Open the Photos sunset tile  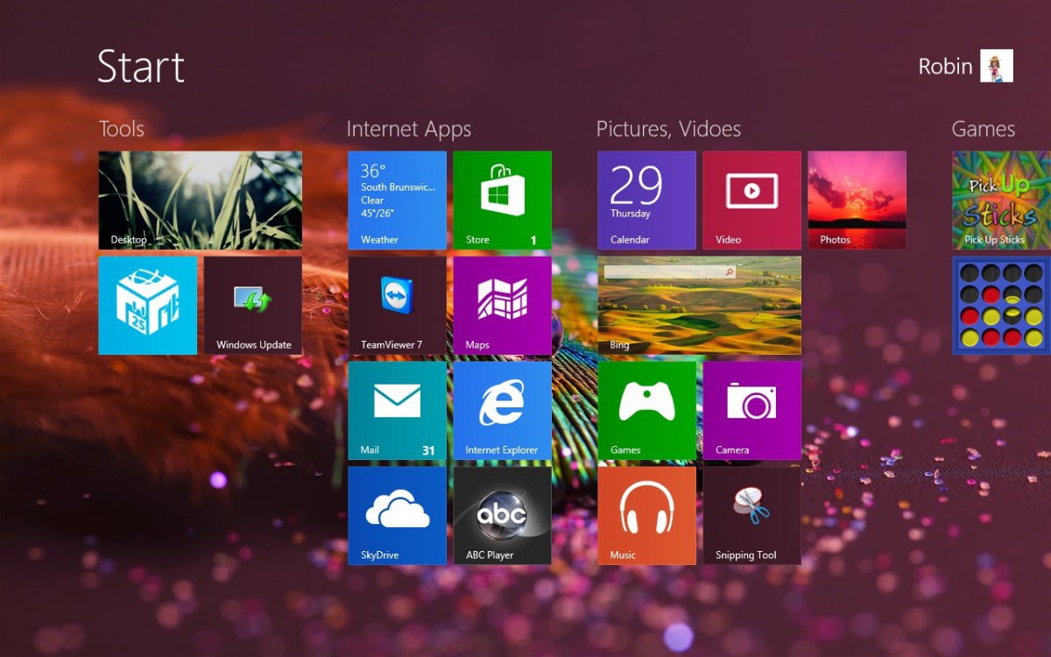[857, 200]
